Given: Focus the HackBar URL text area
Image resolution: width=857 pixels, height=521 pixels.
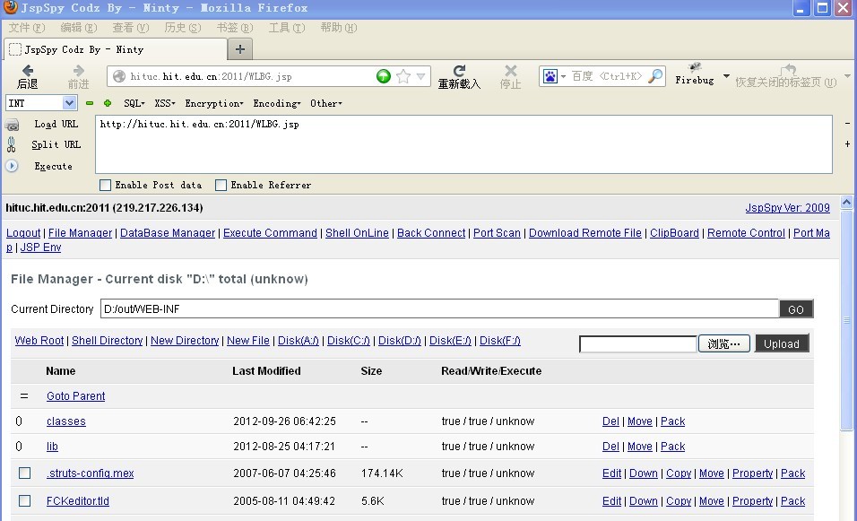Looking at the screenshot, I should coord(463,144).
